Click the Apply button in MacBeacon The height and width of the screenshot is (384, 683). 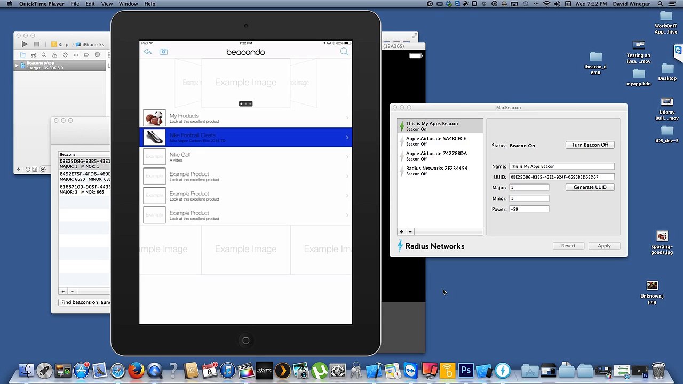point(604,246)
